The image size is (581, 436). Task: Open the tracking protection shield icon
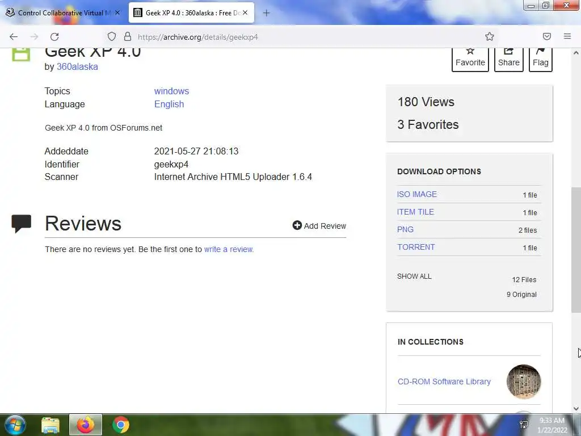coord(112,36)
